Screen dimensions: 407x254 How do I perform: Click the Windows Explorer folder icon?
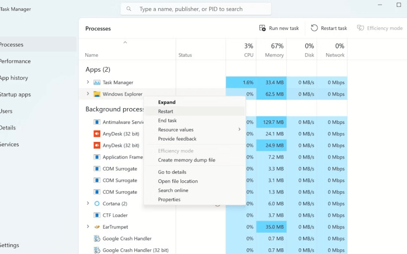pos(97,94)
